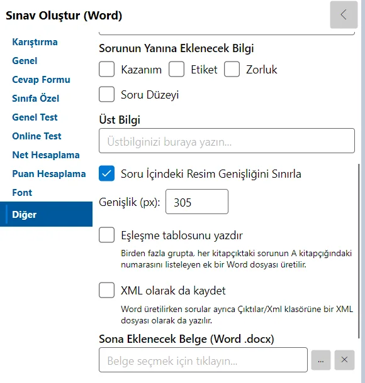Screen dimensions: 365x383
Task: Tick the Zorluk checkbox
Action: coord(232,69)
